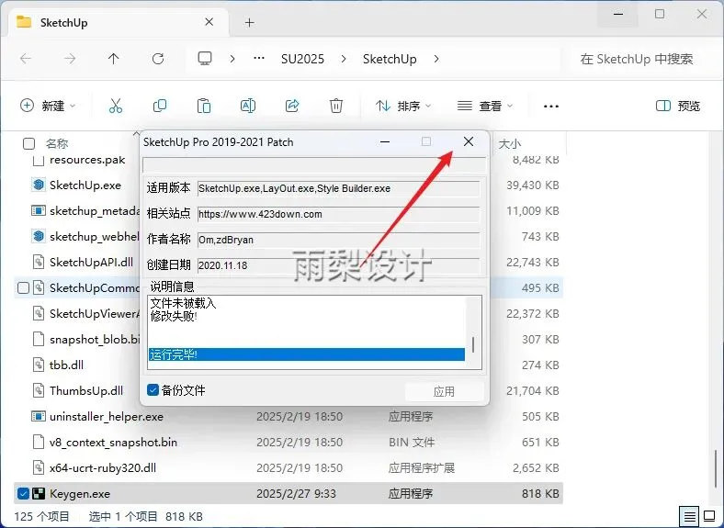Switch to details list view in status bar
This screenshot has width=724, height=528.
click(x=690, y=516)
